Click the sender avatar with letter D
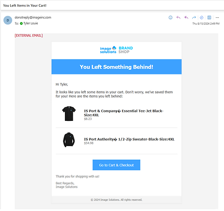Image resolution: width=224 pixels, height=211 pixels. click(8, 20)
